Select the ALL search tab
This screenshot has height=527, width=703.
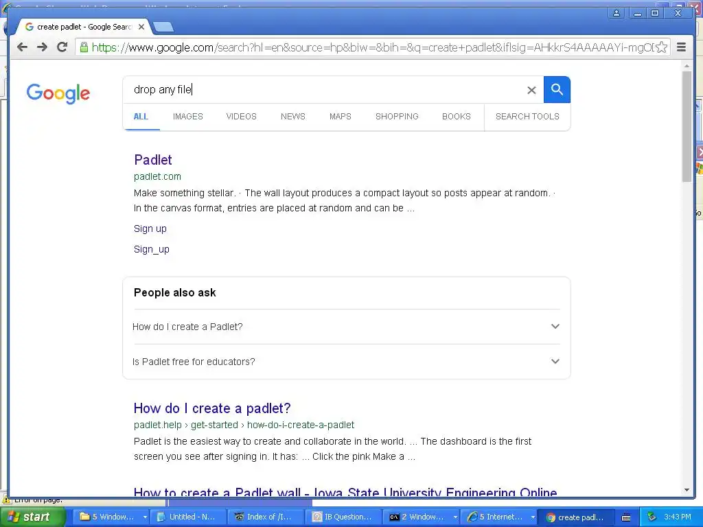point(141,117)
